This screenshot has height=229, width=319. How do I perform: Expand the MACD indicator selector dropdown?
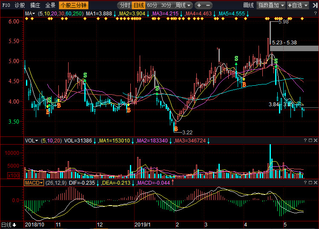[x=34, y=183]
